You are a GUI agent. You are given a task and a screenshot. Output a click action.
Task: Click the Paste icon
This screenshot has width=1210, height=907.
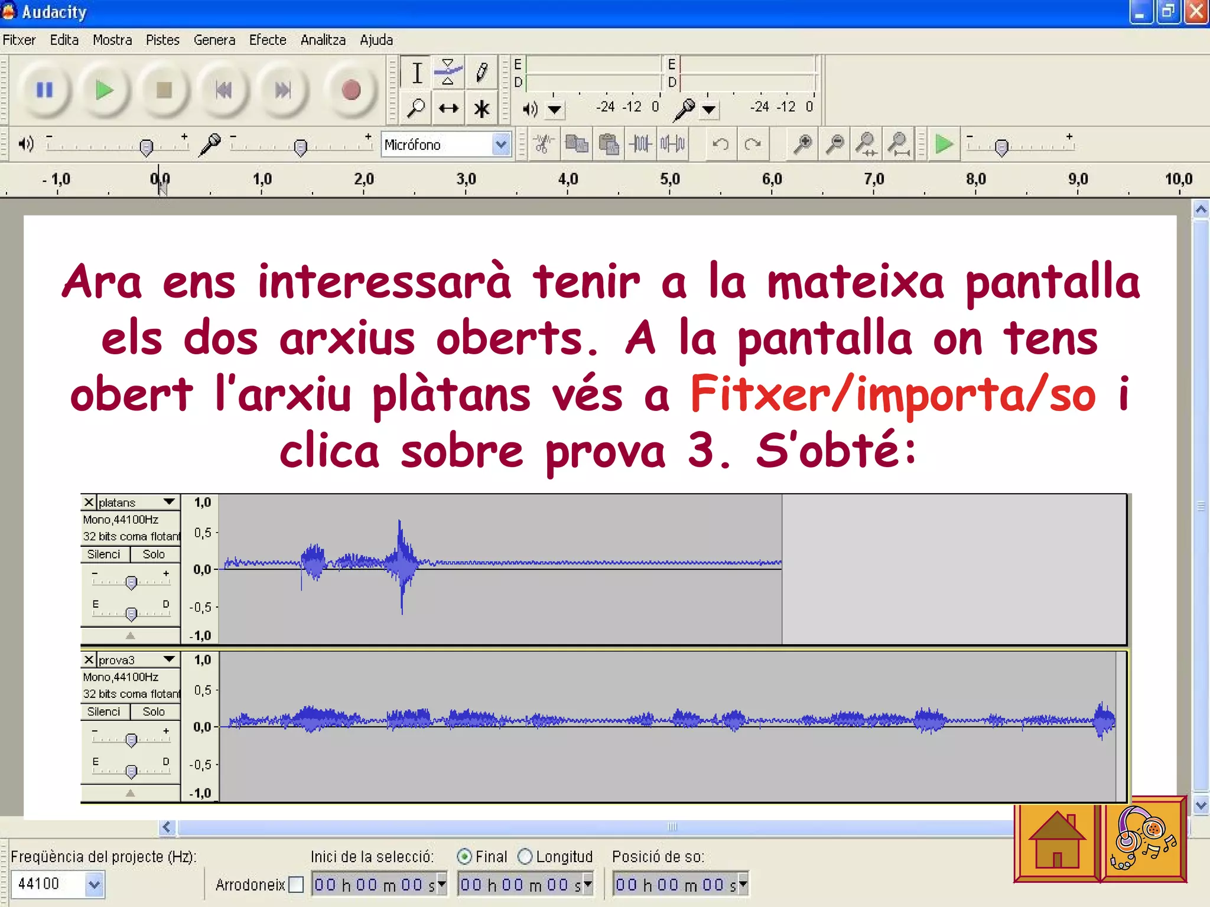pos(608,144)
